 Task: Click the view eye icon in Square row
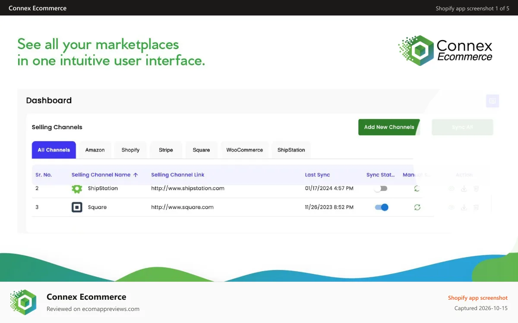[x=451, y=207]
